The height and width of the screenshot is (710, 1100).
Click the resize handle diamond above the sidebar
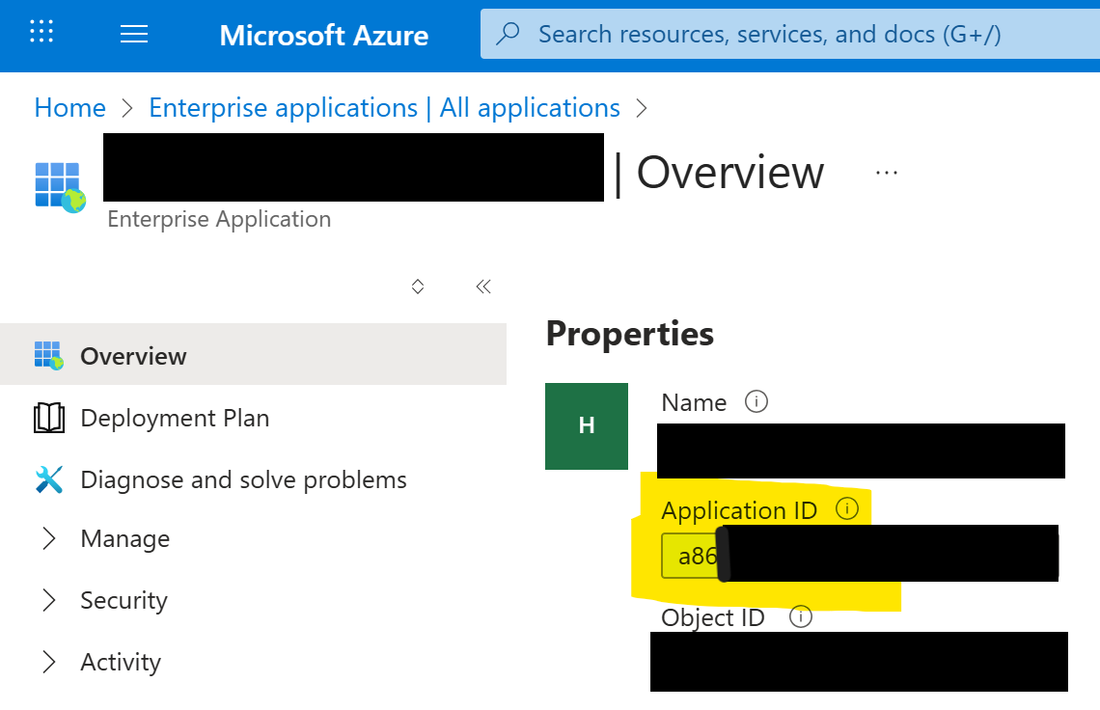click(417, 286)
